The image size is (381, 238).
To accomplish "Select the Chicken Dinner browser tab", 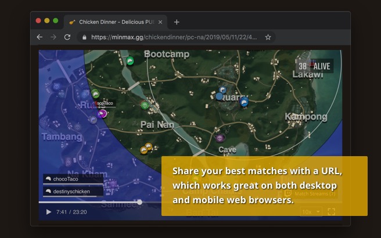I will [x=116, y=22].
